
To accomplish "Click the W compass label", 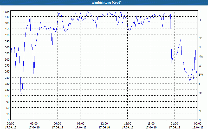I will [200, 66].
